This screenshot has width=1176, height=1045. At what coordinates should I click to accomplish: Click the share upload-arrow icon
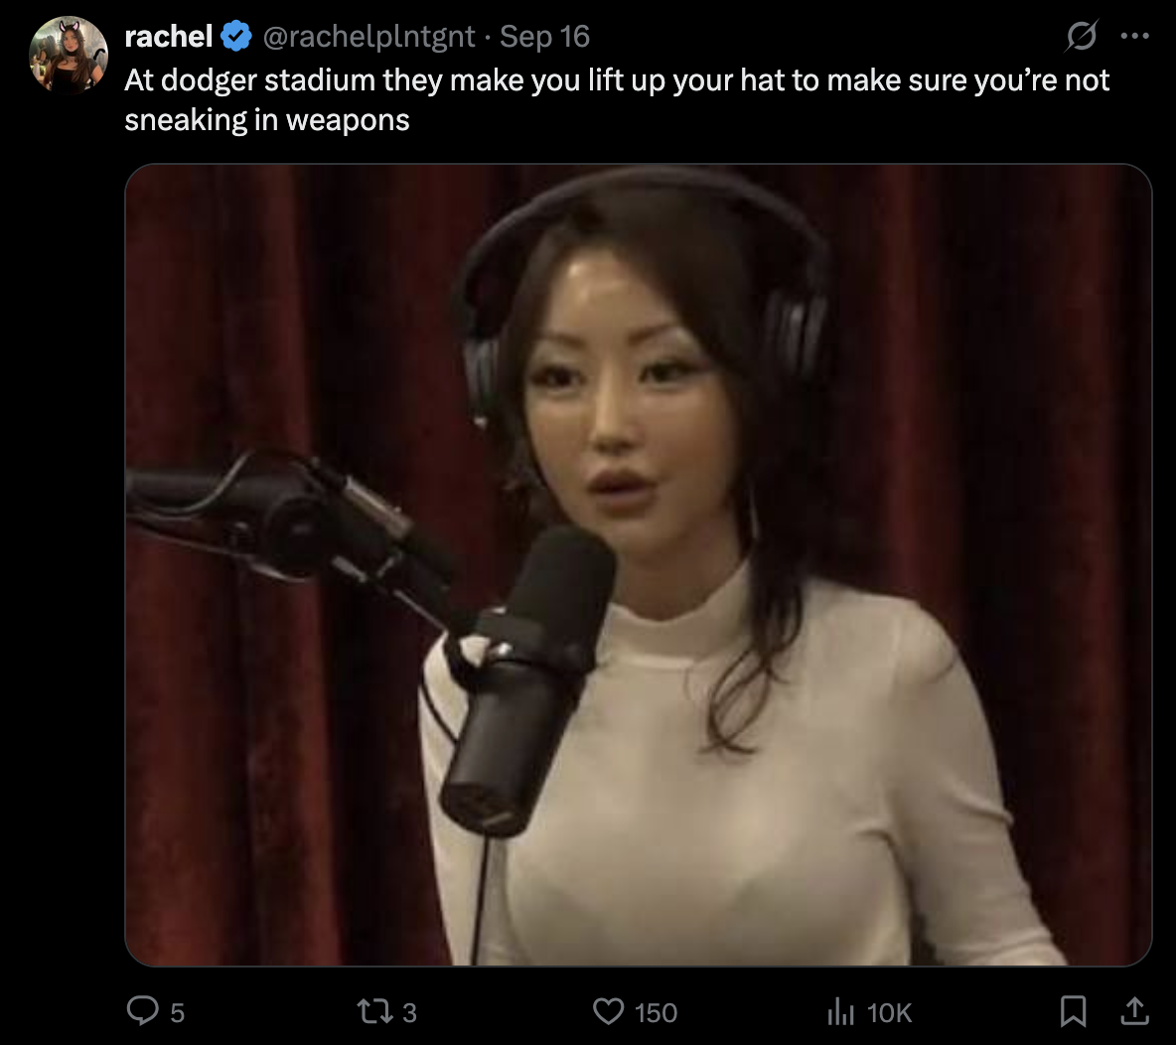coord(1134,1010)
